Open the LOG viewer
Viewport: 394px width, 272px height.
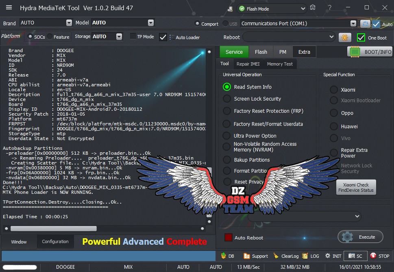311,256
